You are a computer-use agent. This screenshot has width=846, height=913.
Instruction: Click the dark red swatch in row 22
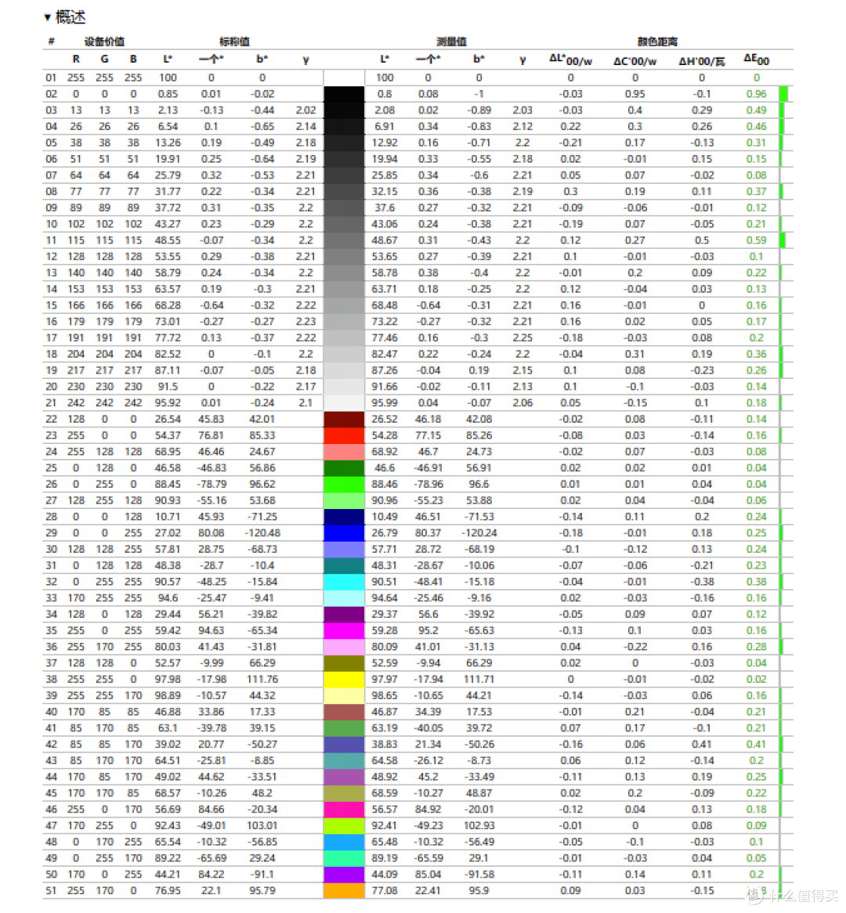click(x=344, y=419)
